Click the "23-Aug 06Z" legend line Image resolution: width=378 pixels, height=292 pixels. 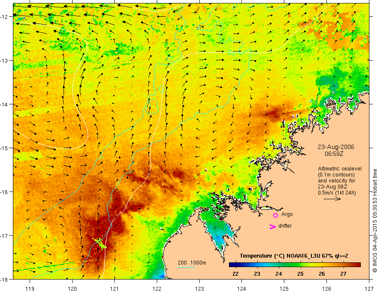pyautogui.click(x=333, y=187)
